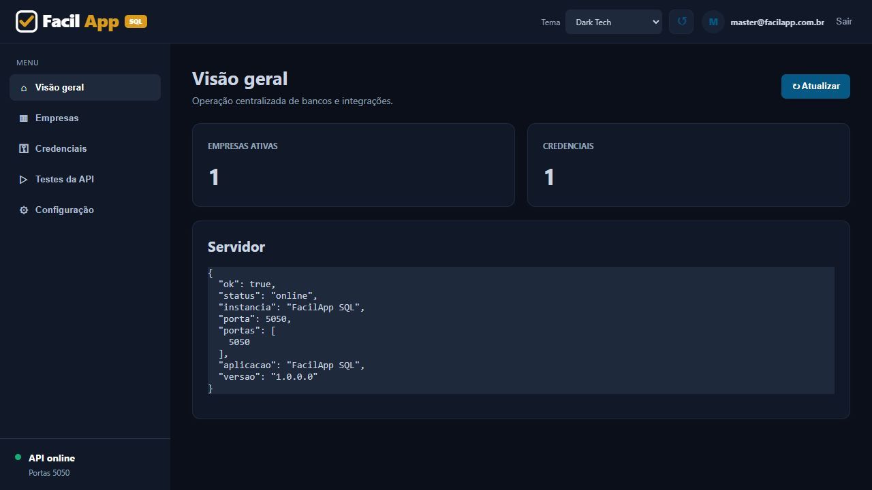872x490 pixels.
Task: Open the Configuração menu item
Action: [x=85, y=210]
